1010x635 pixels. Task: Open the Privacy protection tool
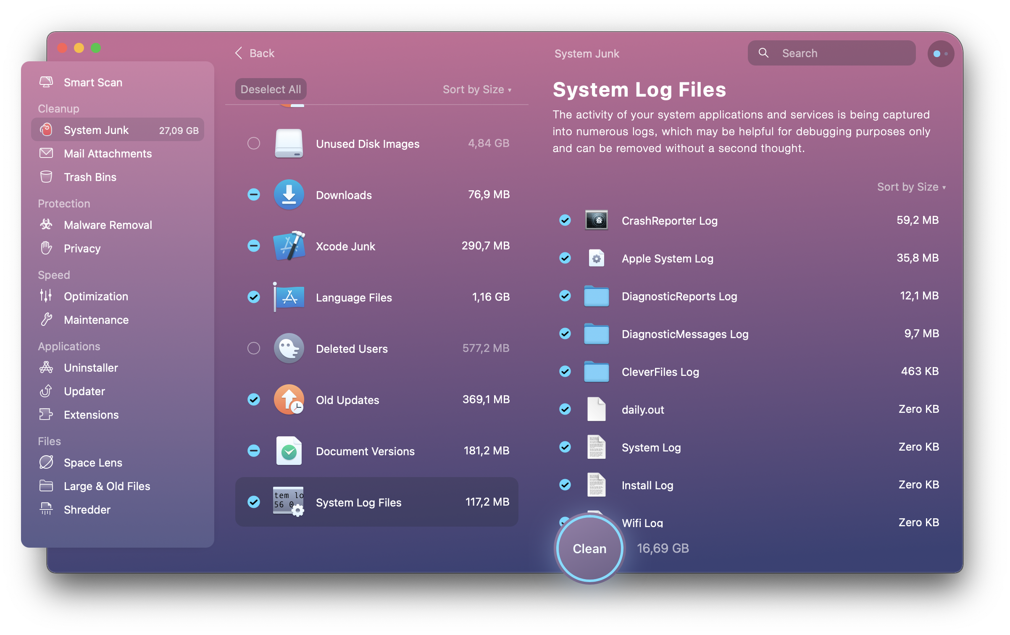tap(81, 248)
